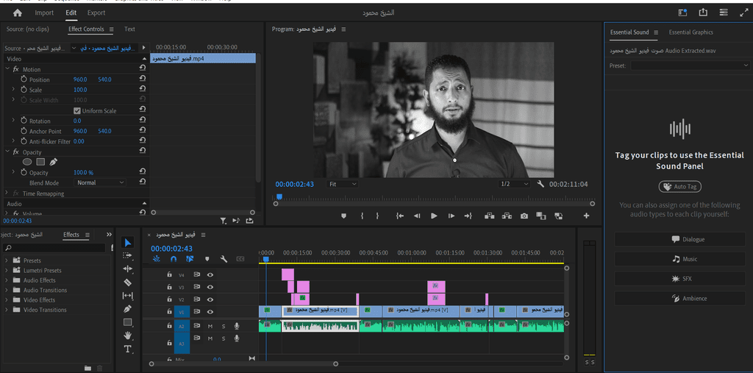Toggle animation stopwatch for Scale
The image size is (753, 373).
pyautogui.click(x=24, y=90)
